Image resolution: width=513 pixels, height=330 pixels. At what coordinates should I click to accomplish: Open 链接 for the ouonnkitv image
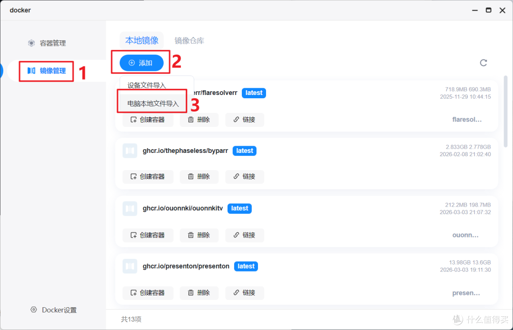245,235
